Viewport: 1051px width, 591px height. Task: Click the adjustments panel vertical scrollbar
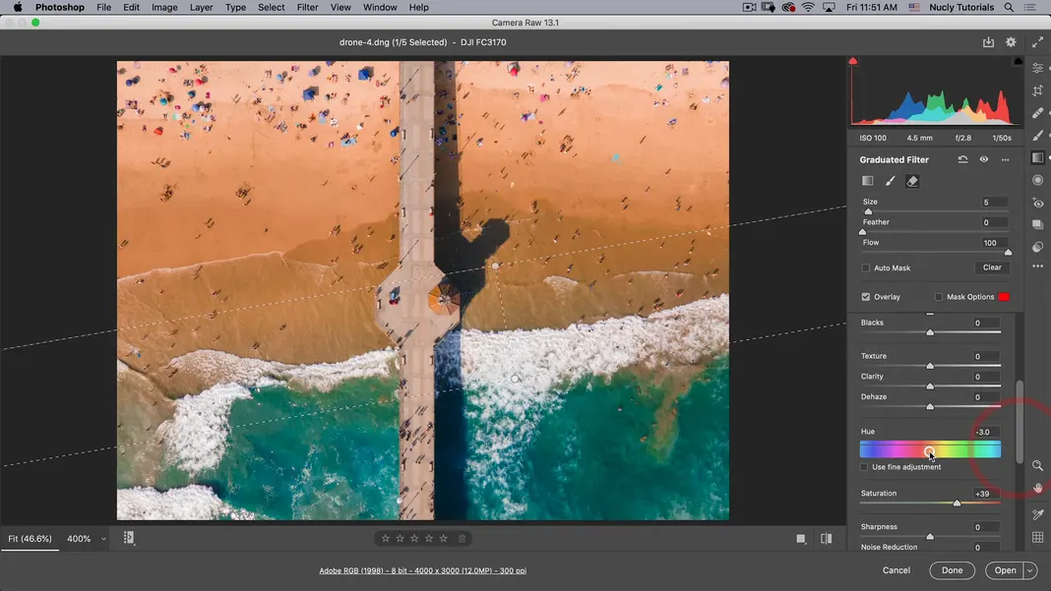pyautogui.click(x=1020, y=422)
